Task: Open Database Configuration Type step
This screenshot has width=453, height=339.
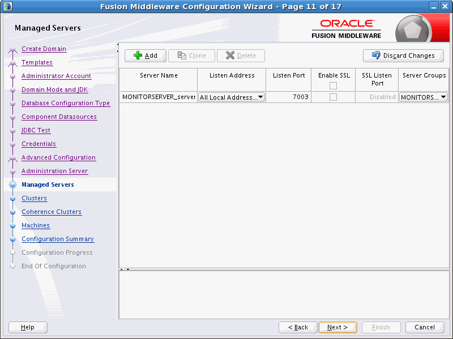Action: (x=66, y=103)
